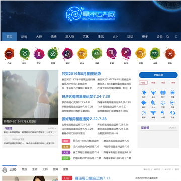Select blue Virgo icon in sidebar

pyautogui.click(x=153, y=103)
